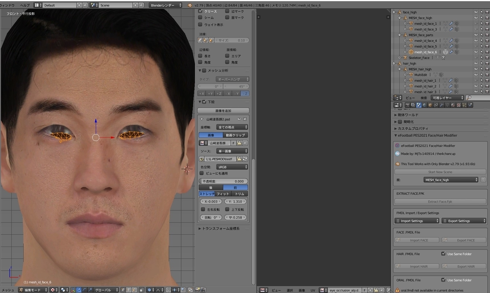
Task: Collapse the face_high tree node
Action: point(394,12)
